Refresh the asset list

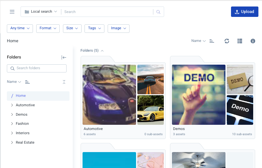click(x=227, y=41)
